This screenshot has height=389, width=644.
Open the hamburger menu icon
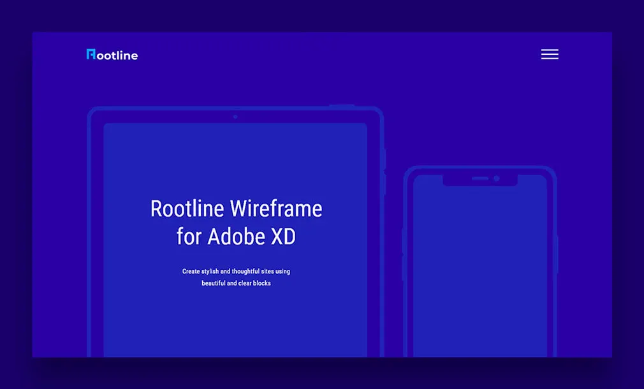click(550, 54)
